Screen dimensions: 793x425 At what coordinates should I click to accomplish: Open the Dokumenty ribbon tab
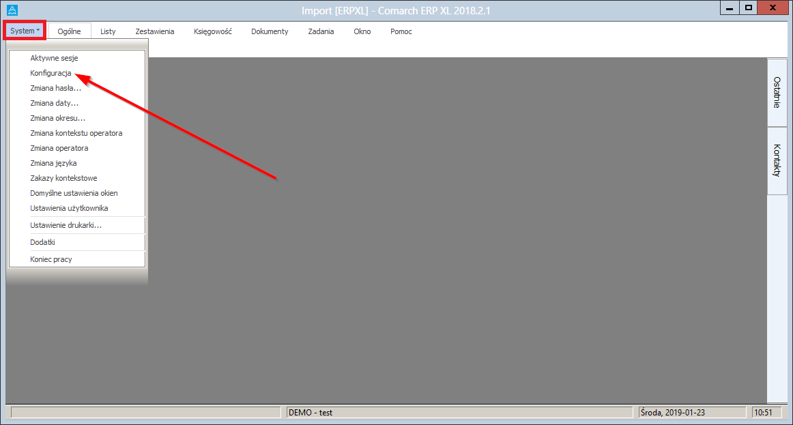(270, 31)
